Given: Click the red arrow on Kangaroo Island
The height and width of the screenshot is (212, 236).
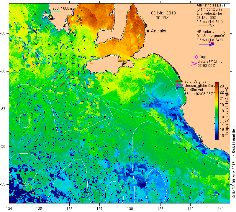Looking at the screenshot, I should click(x=92, y=64).
